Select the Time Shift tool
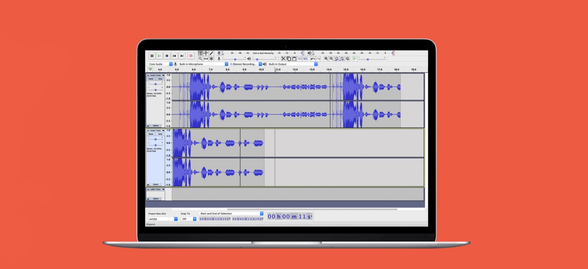This screenshot has width=588, height=269. (206, 59)
